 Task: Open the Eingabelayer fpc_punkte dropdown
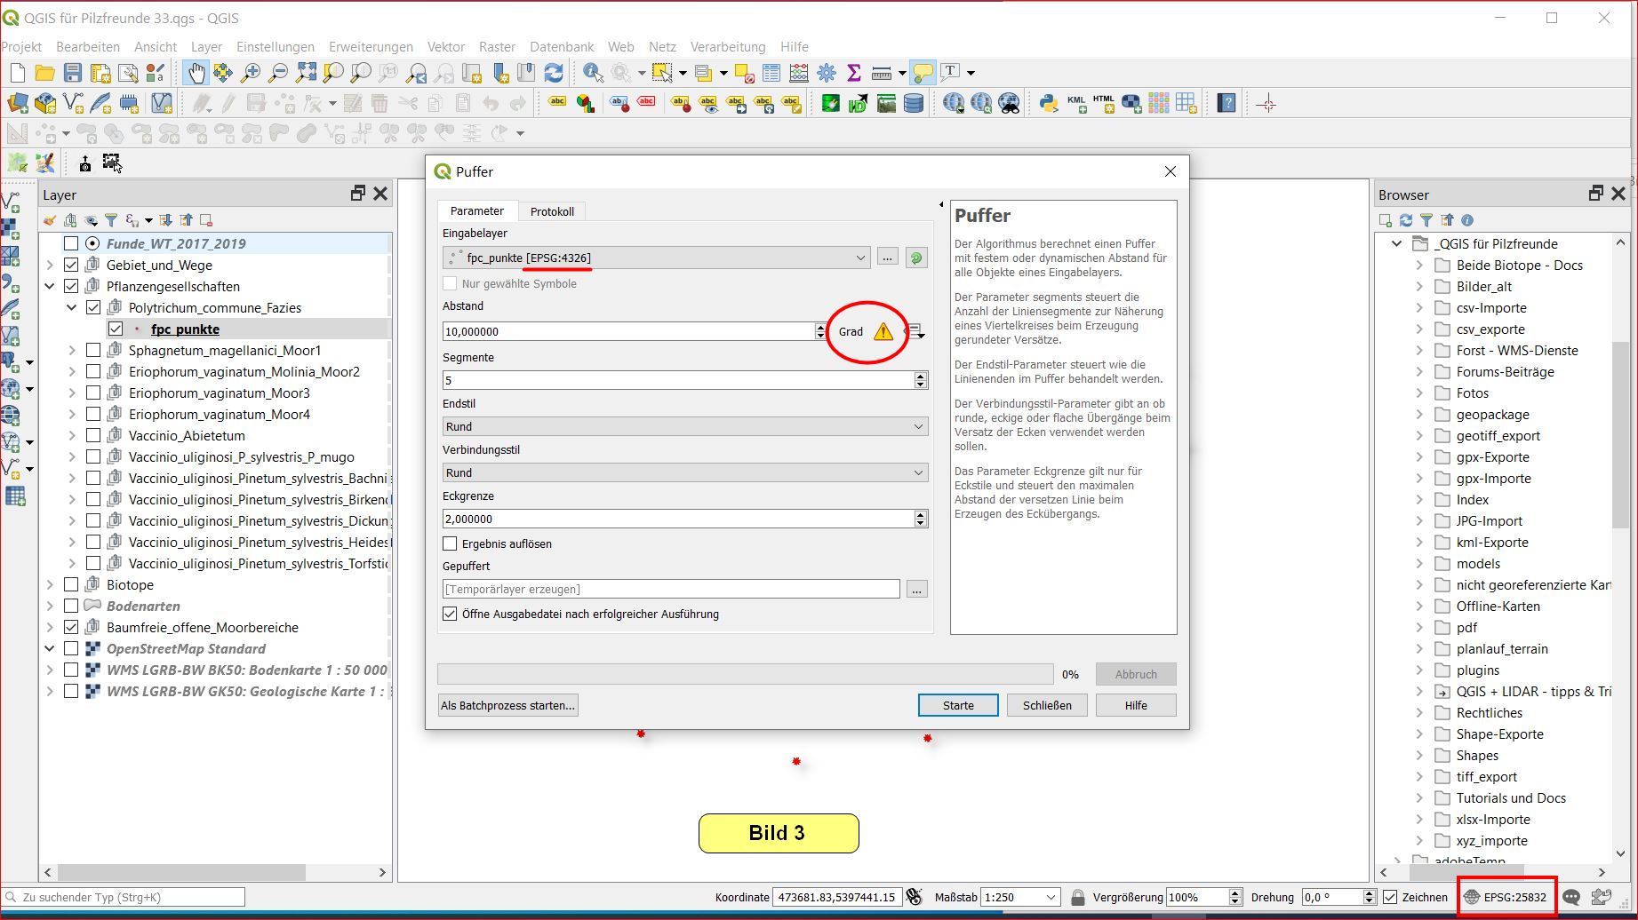(x=658, y=258)
